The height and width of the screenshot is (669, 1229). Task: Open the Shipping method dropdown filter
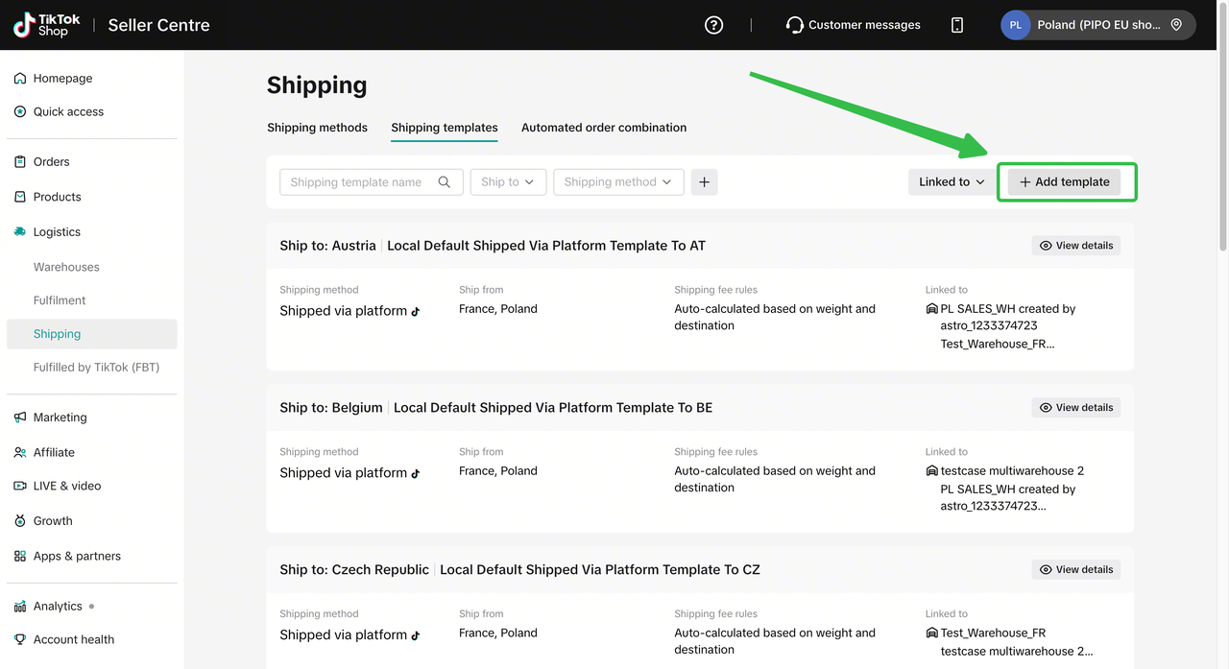click(618, 182)
